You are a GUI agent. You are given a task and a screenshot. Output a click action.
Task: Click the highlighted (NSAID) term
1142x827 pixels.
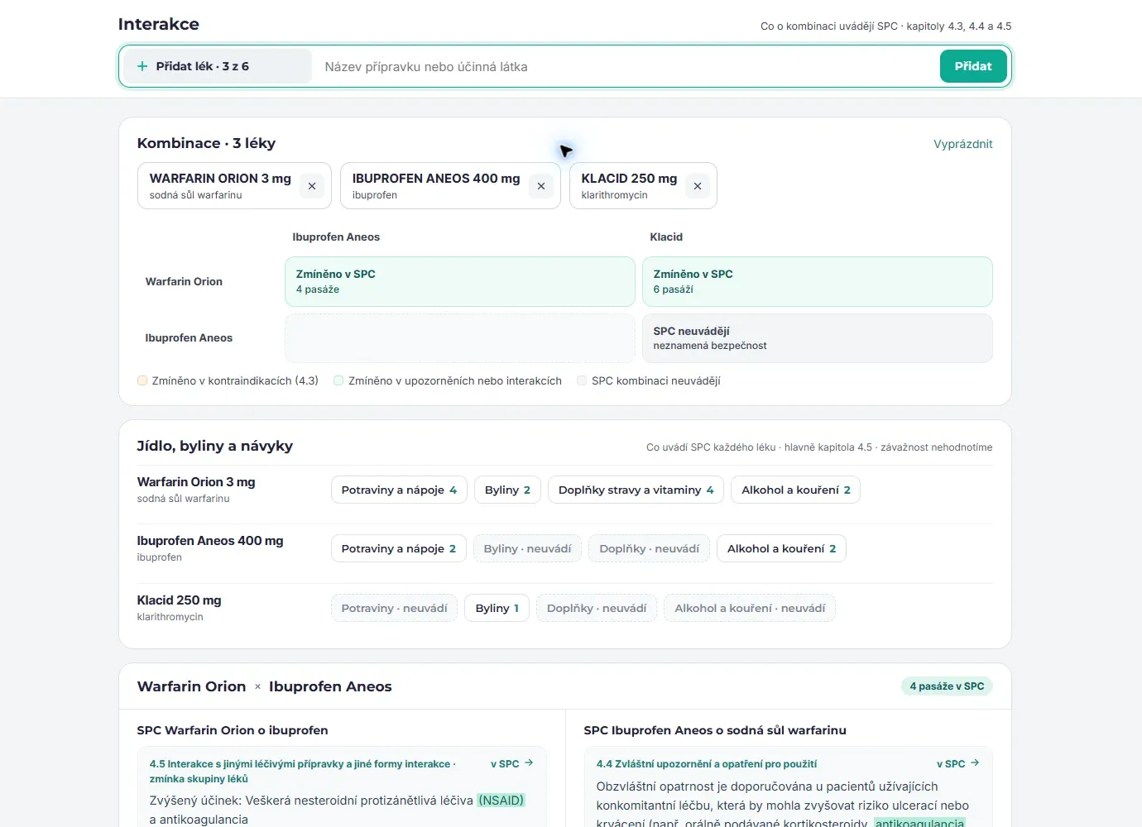[x=501, y=801]
